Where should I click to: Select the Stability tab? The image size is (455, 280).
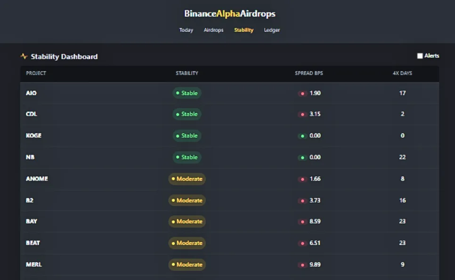[244, 30]
